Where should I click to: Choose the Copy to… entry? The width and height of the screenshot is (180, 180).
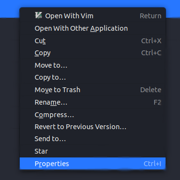coord(93,78)
